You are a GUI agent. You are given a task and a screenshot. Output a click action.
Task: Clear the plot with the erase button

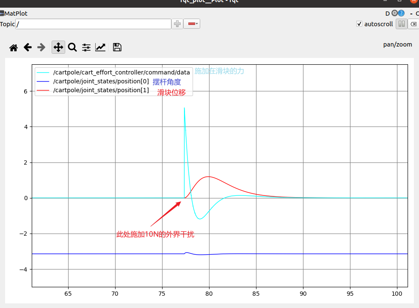(x=413, y=24)
